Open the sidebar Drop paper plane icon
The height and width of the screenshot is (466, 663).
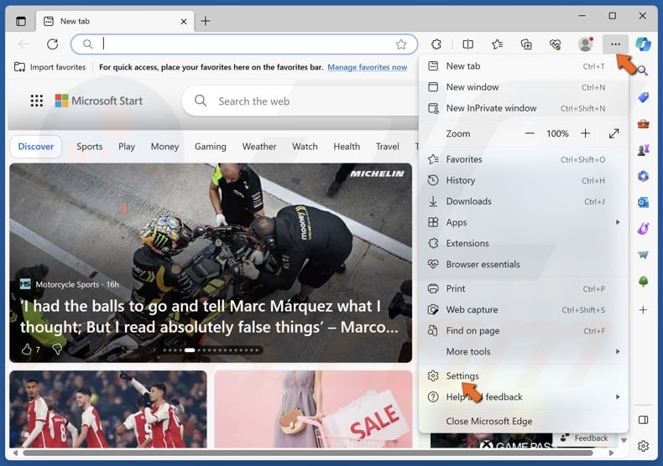pos(643,255)
